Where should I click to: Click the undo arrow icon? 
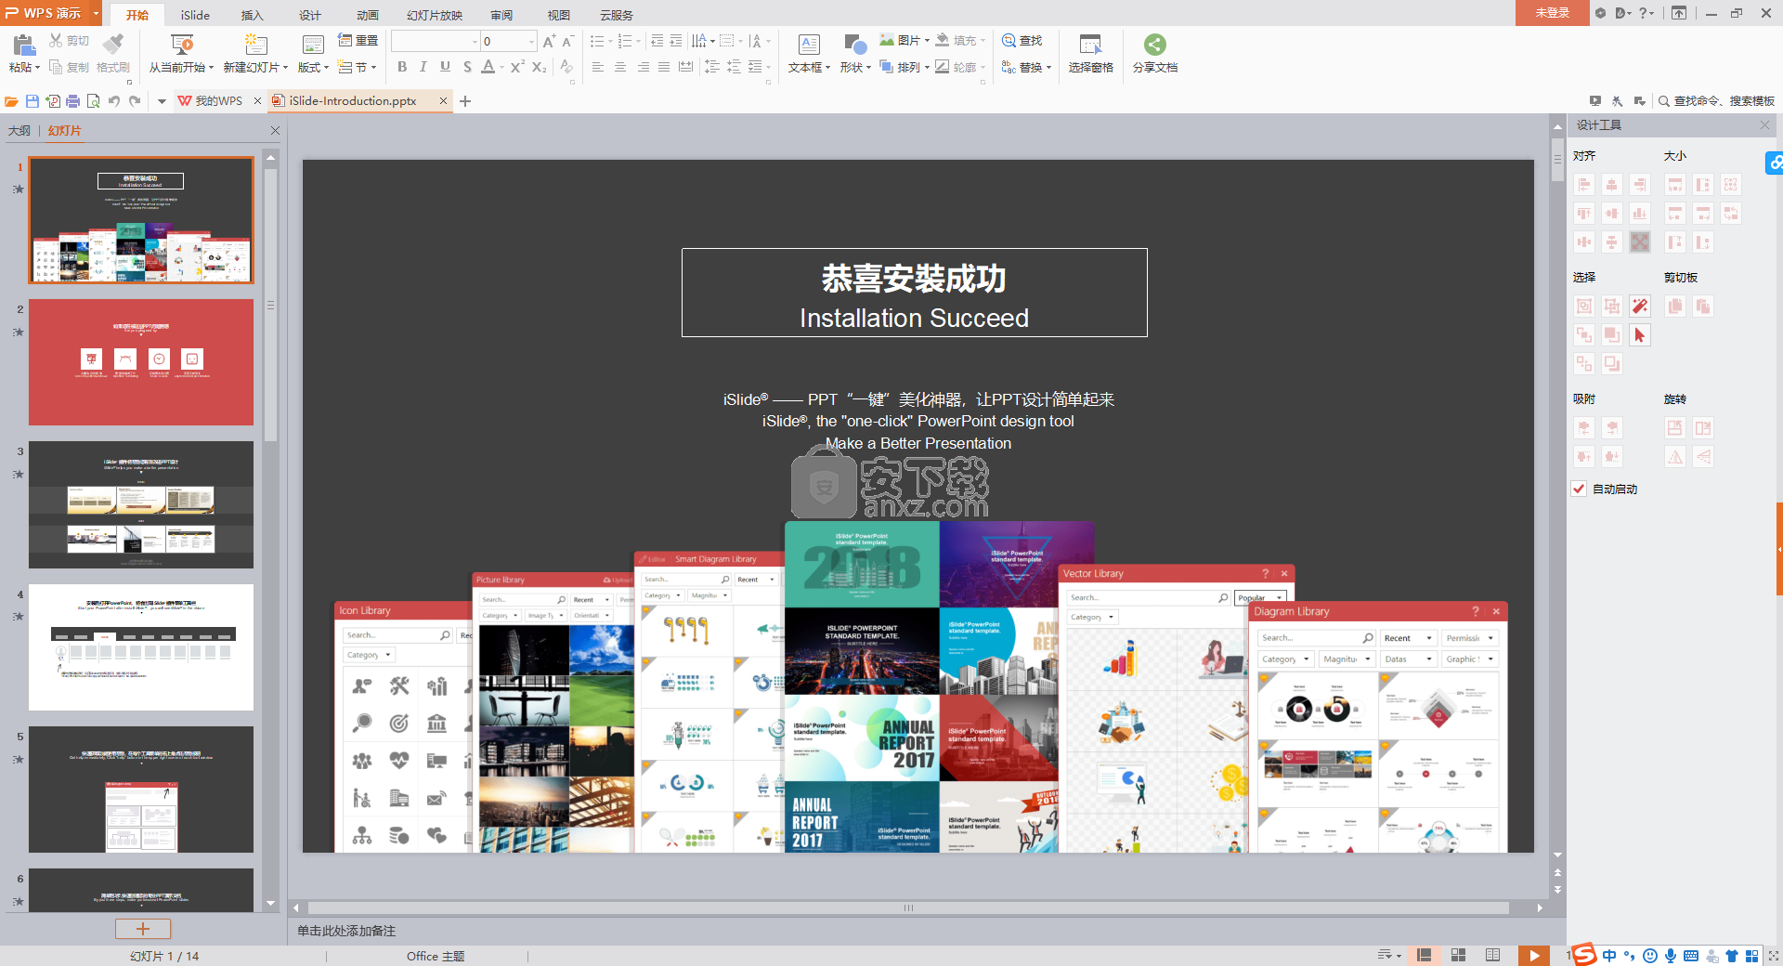tap(114, 101)
